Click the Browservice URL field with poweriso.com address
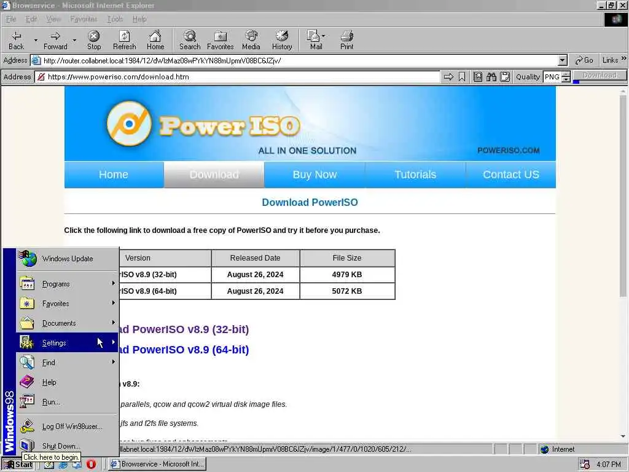Image resolution: width=629 pixels, height=472 pixels. pos(238,77)
